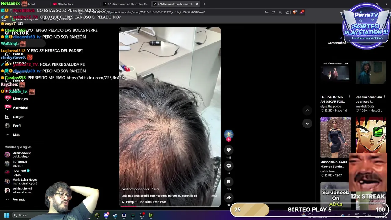Open the Marty Supreme video thumbnail
The image size is (391, 220).
336,73
